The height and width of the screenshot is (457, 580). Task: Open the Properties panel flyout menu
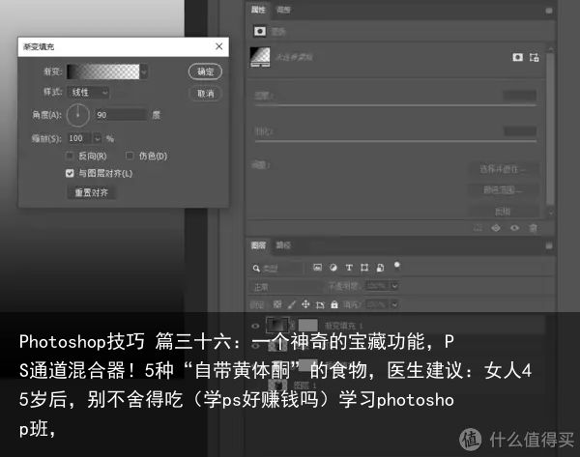pos(549,11)
